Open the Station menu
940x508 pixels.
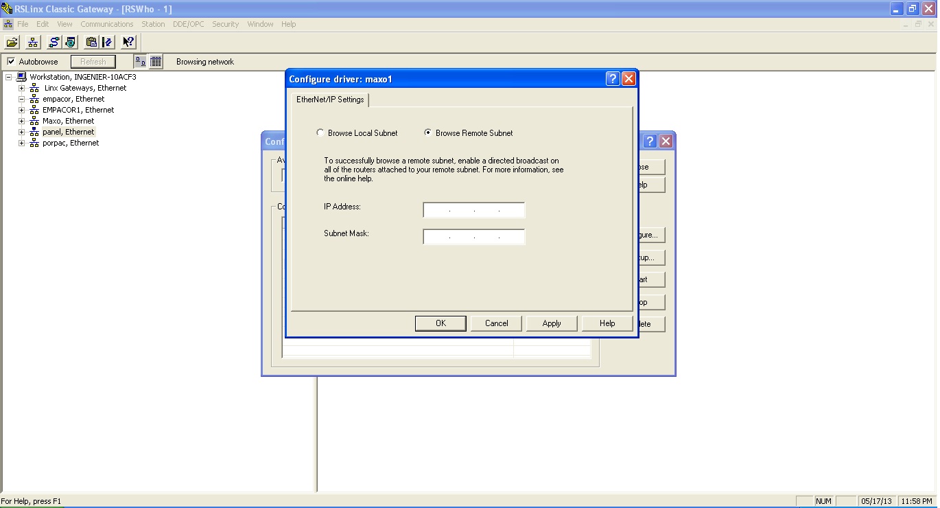[x=153, y=24]
